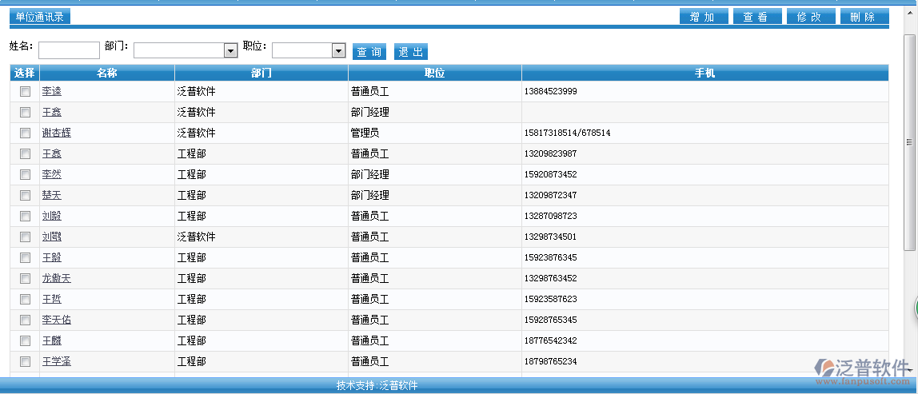Open contact link 李逵

(x=51, y=91)
